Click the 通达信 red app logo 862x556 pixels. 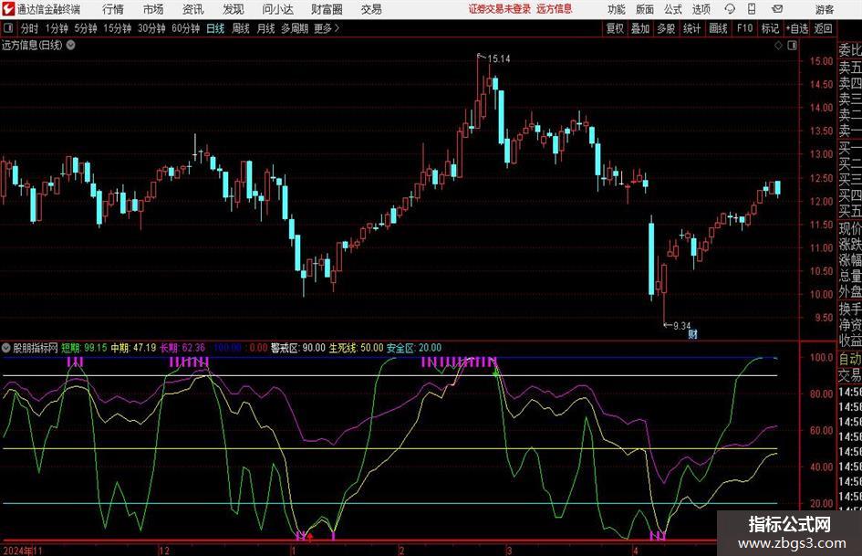8,9
